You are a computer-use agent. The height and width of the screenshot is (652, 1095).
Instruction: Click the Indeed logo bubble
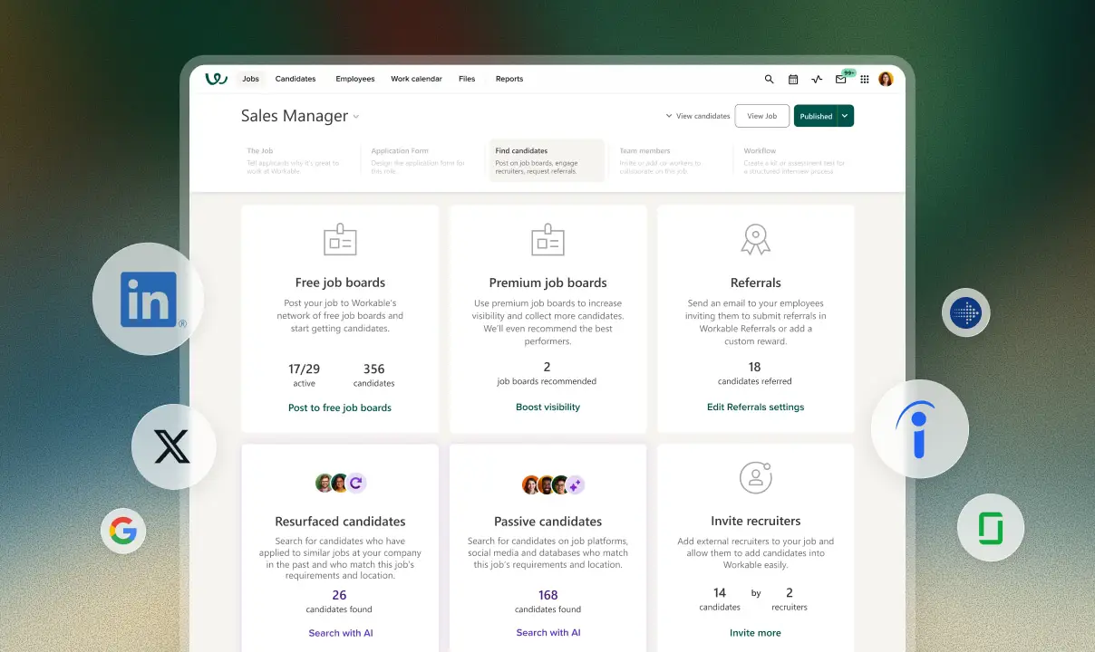919,429
